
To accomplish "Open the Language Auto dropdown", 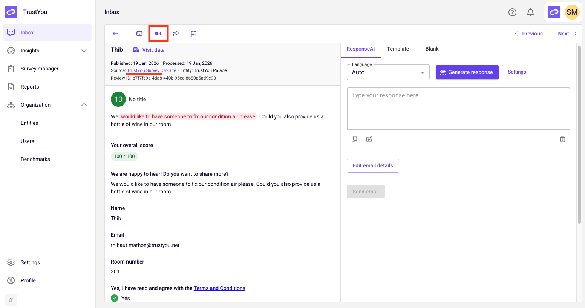I will tap(388, 72).
